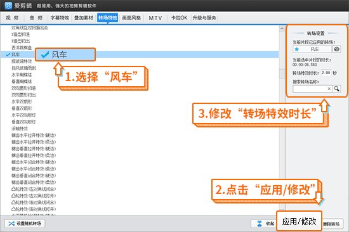Select the 转场特效 tab
Image resolution: width=349 pixels, height=232 pixels.
tap(107, 18)
